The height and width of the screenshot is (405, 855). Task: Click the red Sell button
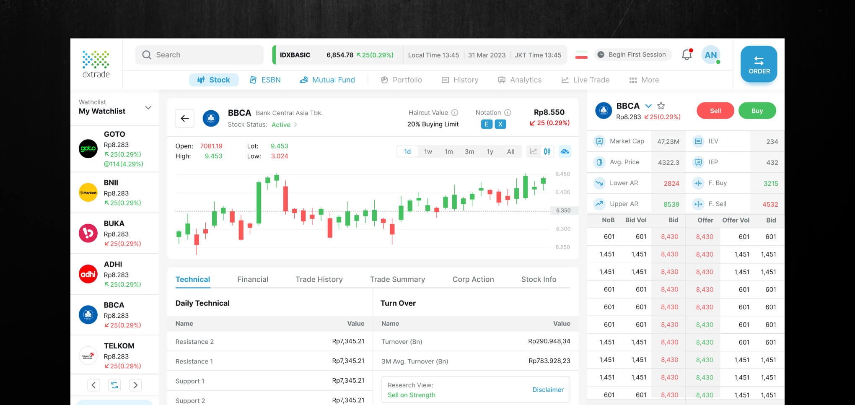(x=715, y=111)
